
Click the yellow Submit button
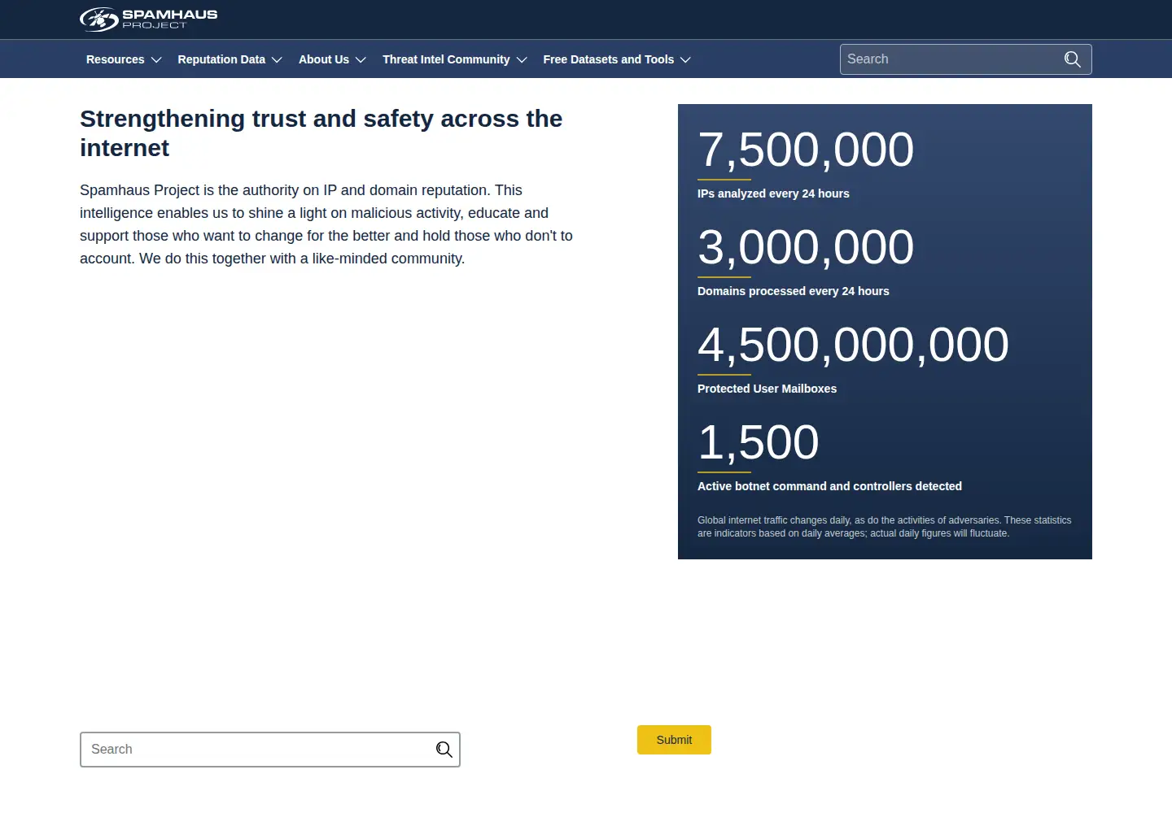pyautogui.click(x=674, y=740)
